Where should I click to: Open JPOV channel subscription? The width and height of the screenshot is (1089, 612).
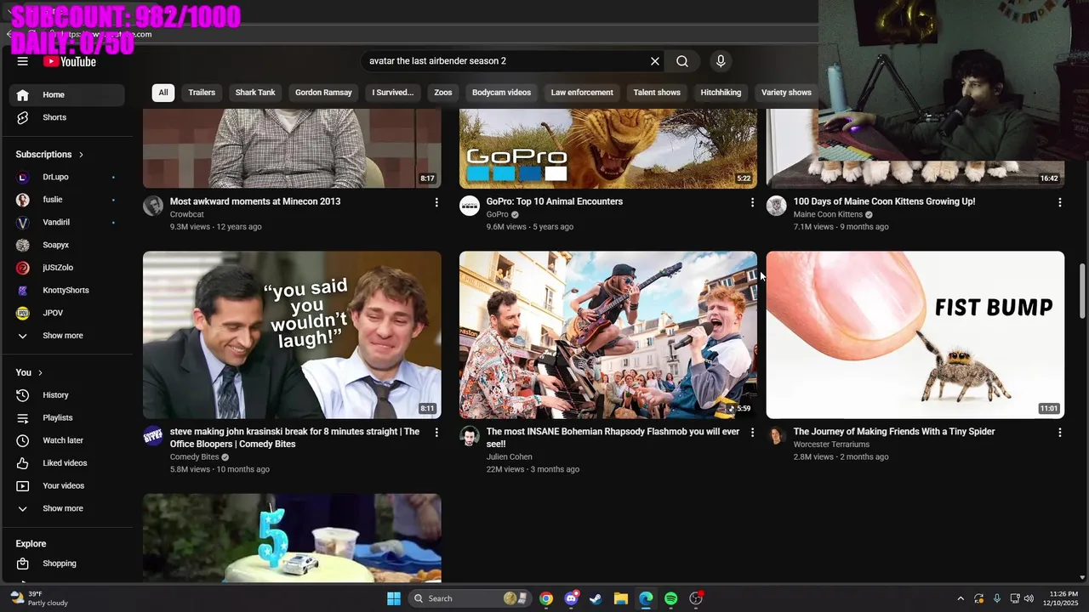(x=68, y=313)
